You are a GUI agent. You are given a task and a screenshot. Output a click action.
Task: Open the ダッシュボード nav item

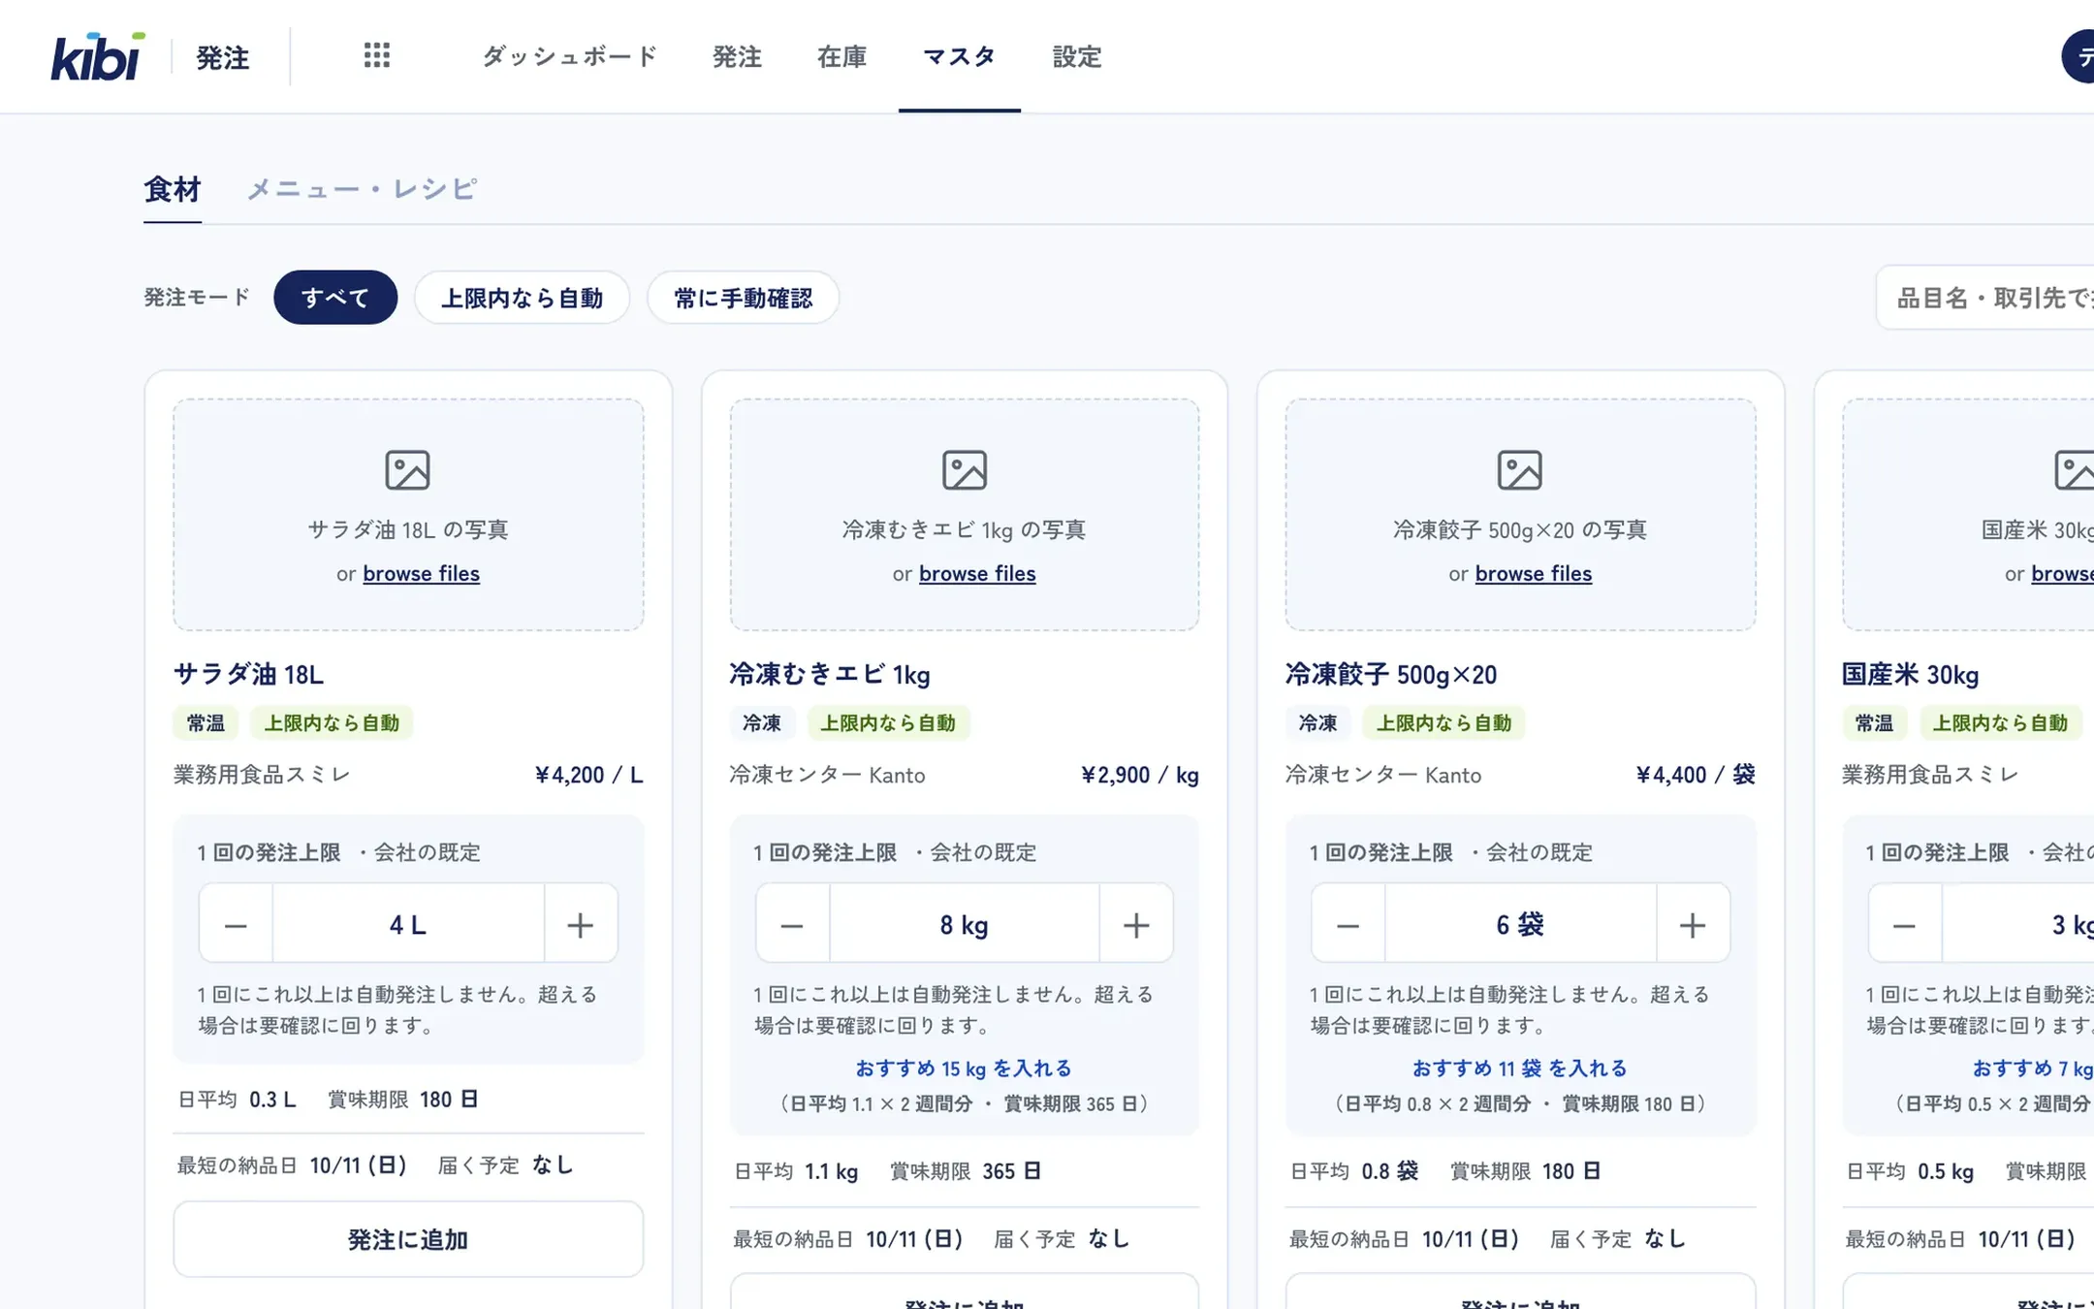[570, 56]
